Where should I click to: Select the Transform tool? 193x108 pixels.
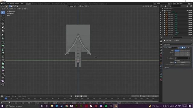3,31
